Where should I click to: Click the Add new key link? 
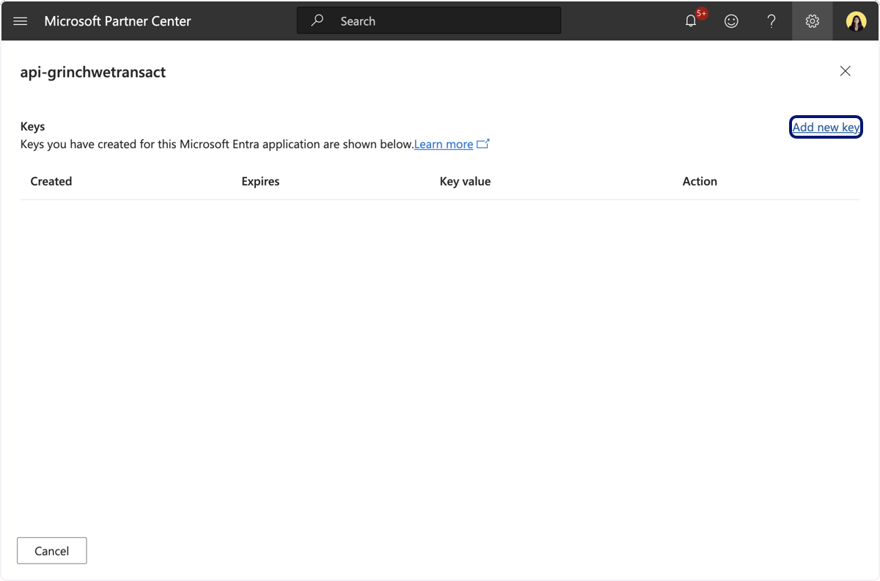click(x=826, y=127)
